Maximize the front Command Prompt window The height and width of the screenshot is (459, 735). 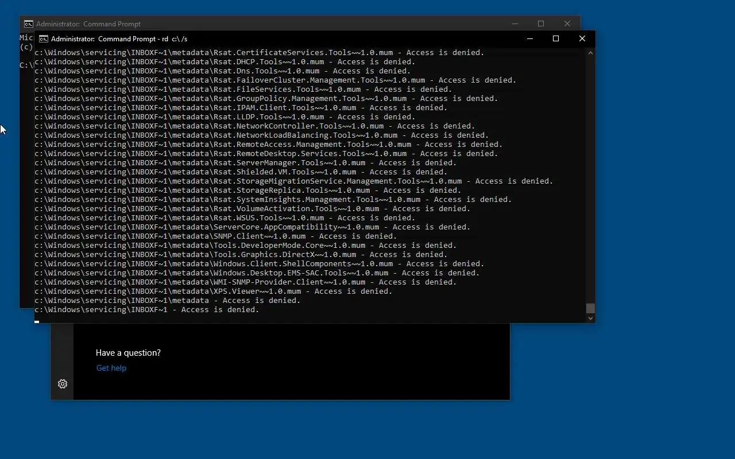click(556, 39)
